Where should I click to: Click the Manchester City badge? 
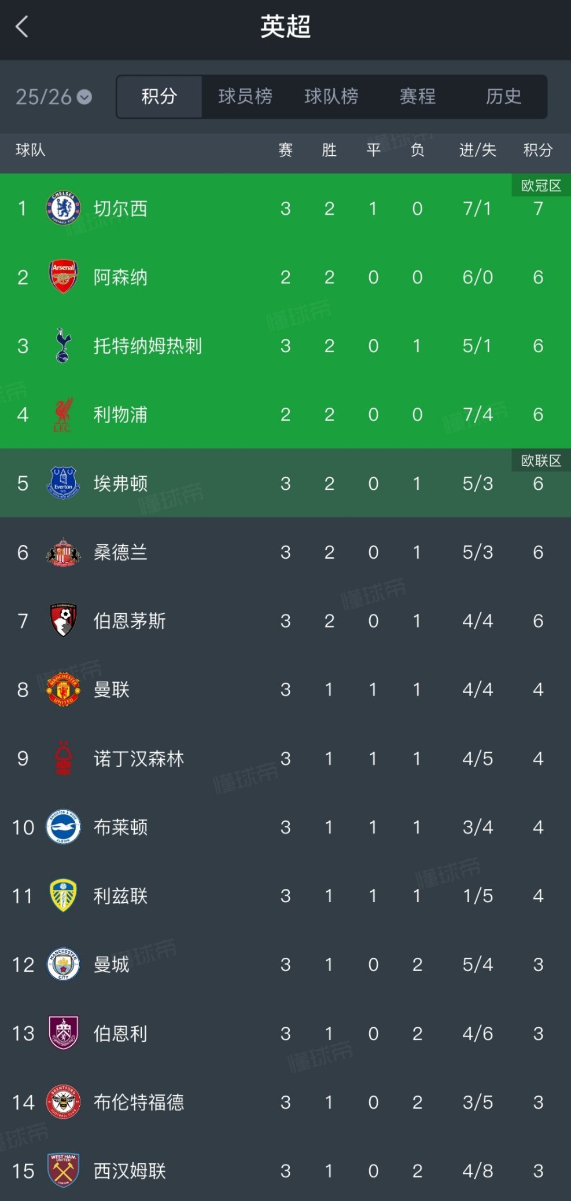click(63, 964)
